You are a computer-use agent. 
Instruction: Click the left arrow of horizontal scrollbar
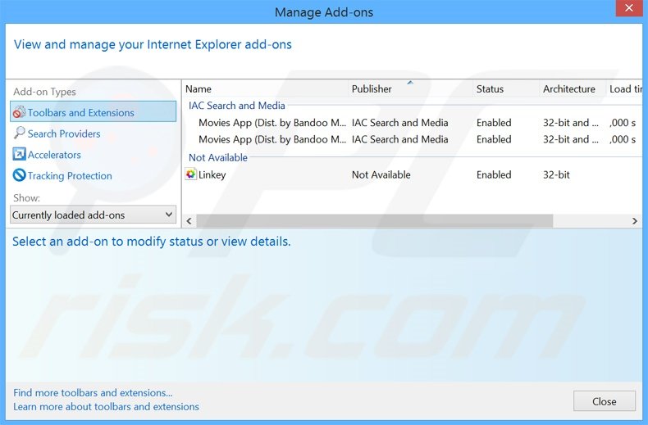[189, 221]
